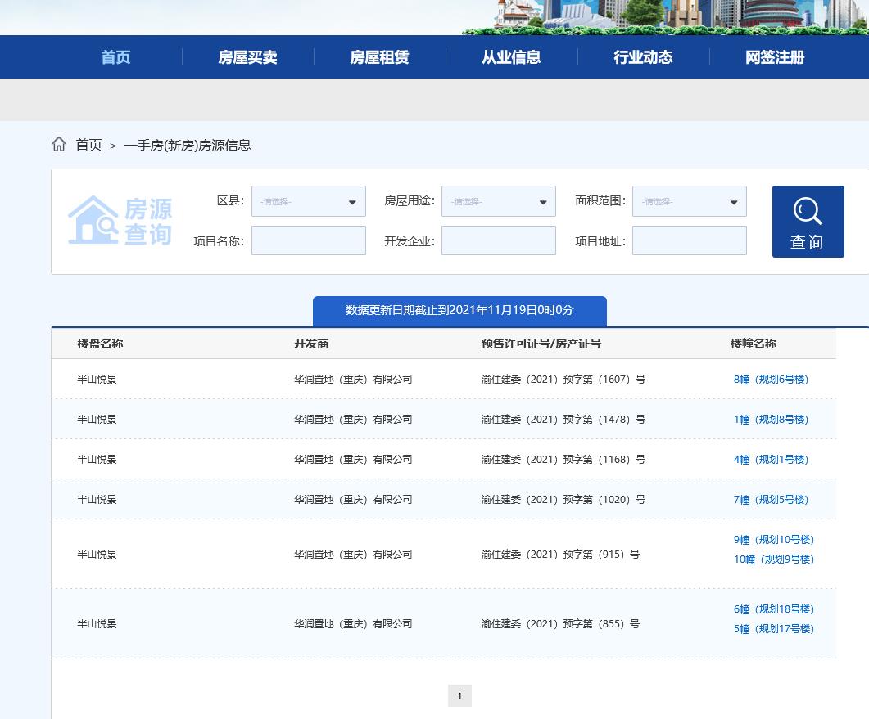
Task: Return to 首页 homepage from the navbar
Action: click(115, 56)
